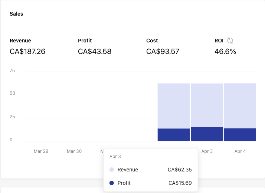This screenshot has height=193, width=265.
Task: Select the Revenue value CA$187.26
Action: click(27, 51)
